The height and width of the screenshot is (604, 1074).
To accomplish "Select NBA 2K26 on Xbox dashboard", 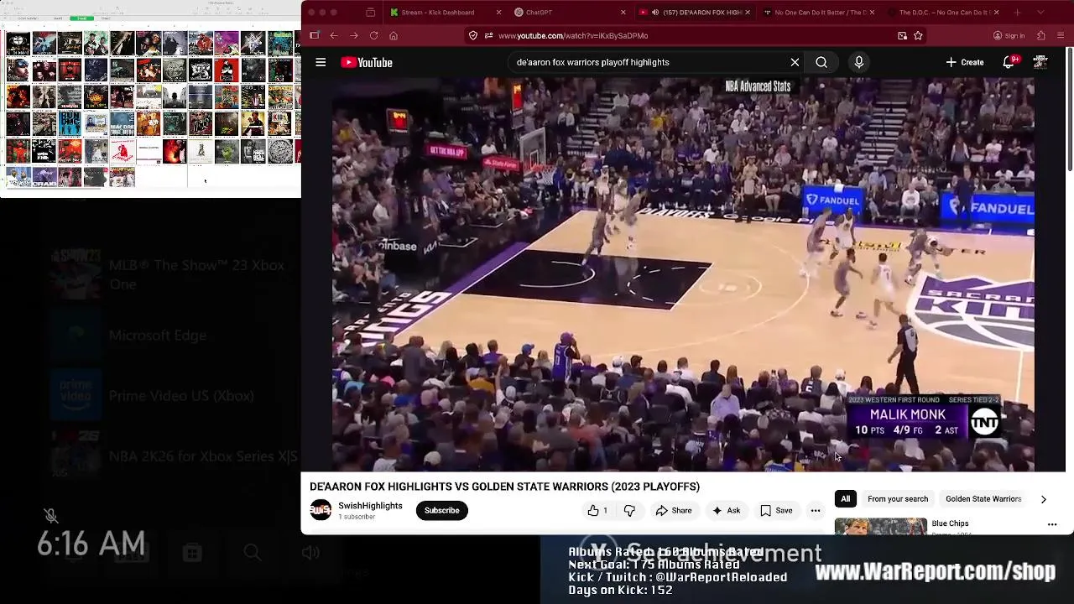I will pos(175,456).
